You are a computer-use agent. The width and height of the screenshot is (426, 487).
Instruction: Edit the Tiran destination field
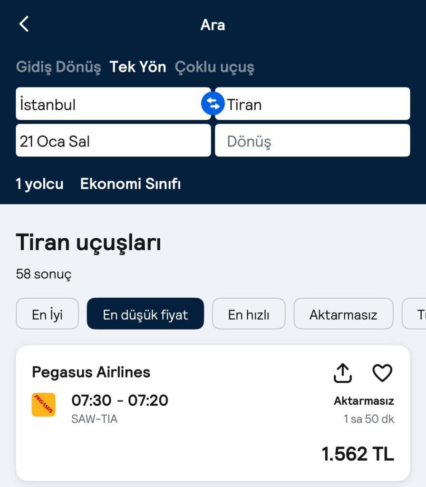(x=312, y=104)
